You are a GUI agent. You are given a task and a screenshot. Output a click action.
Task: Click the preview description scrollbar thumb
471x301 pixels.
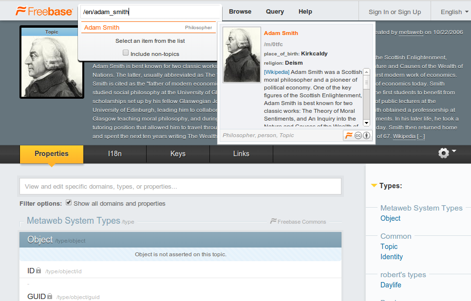[366, 83]
